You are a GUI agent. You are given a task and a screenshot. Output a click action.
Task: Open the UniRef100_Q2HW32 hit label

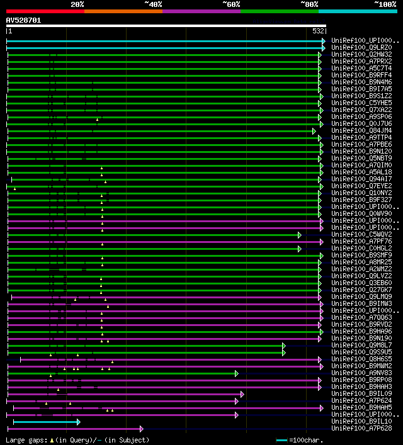(x=361, y=54)
